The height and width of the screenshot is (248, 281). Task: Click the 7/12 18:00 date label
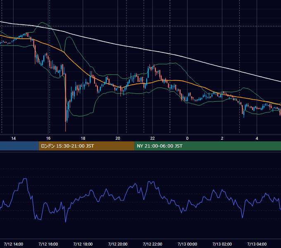(83, 244)
